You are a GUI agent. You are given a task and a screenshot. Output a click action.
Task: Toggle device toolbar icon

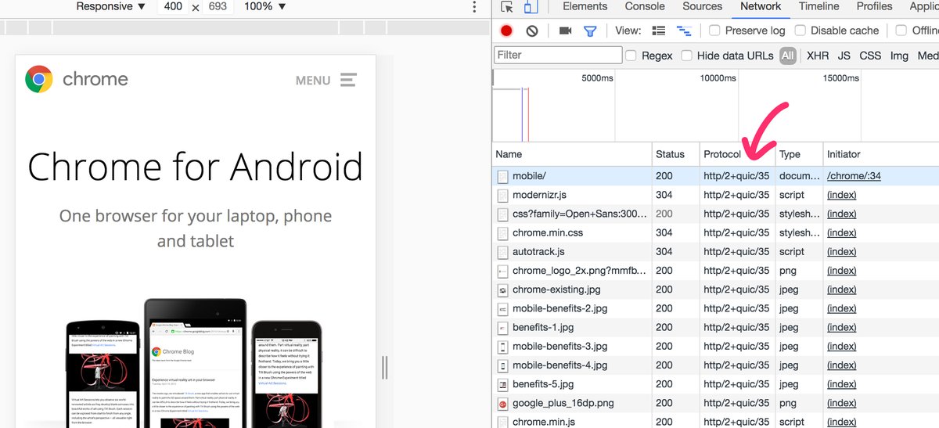click(x=531, y=7)
